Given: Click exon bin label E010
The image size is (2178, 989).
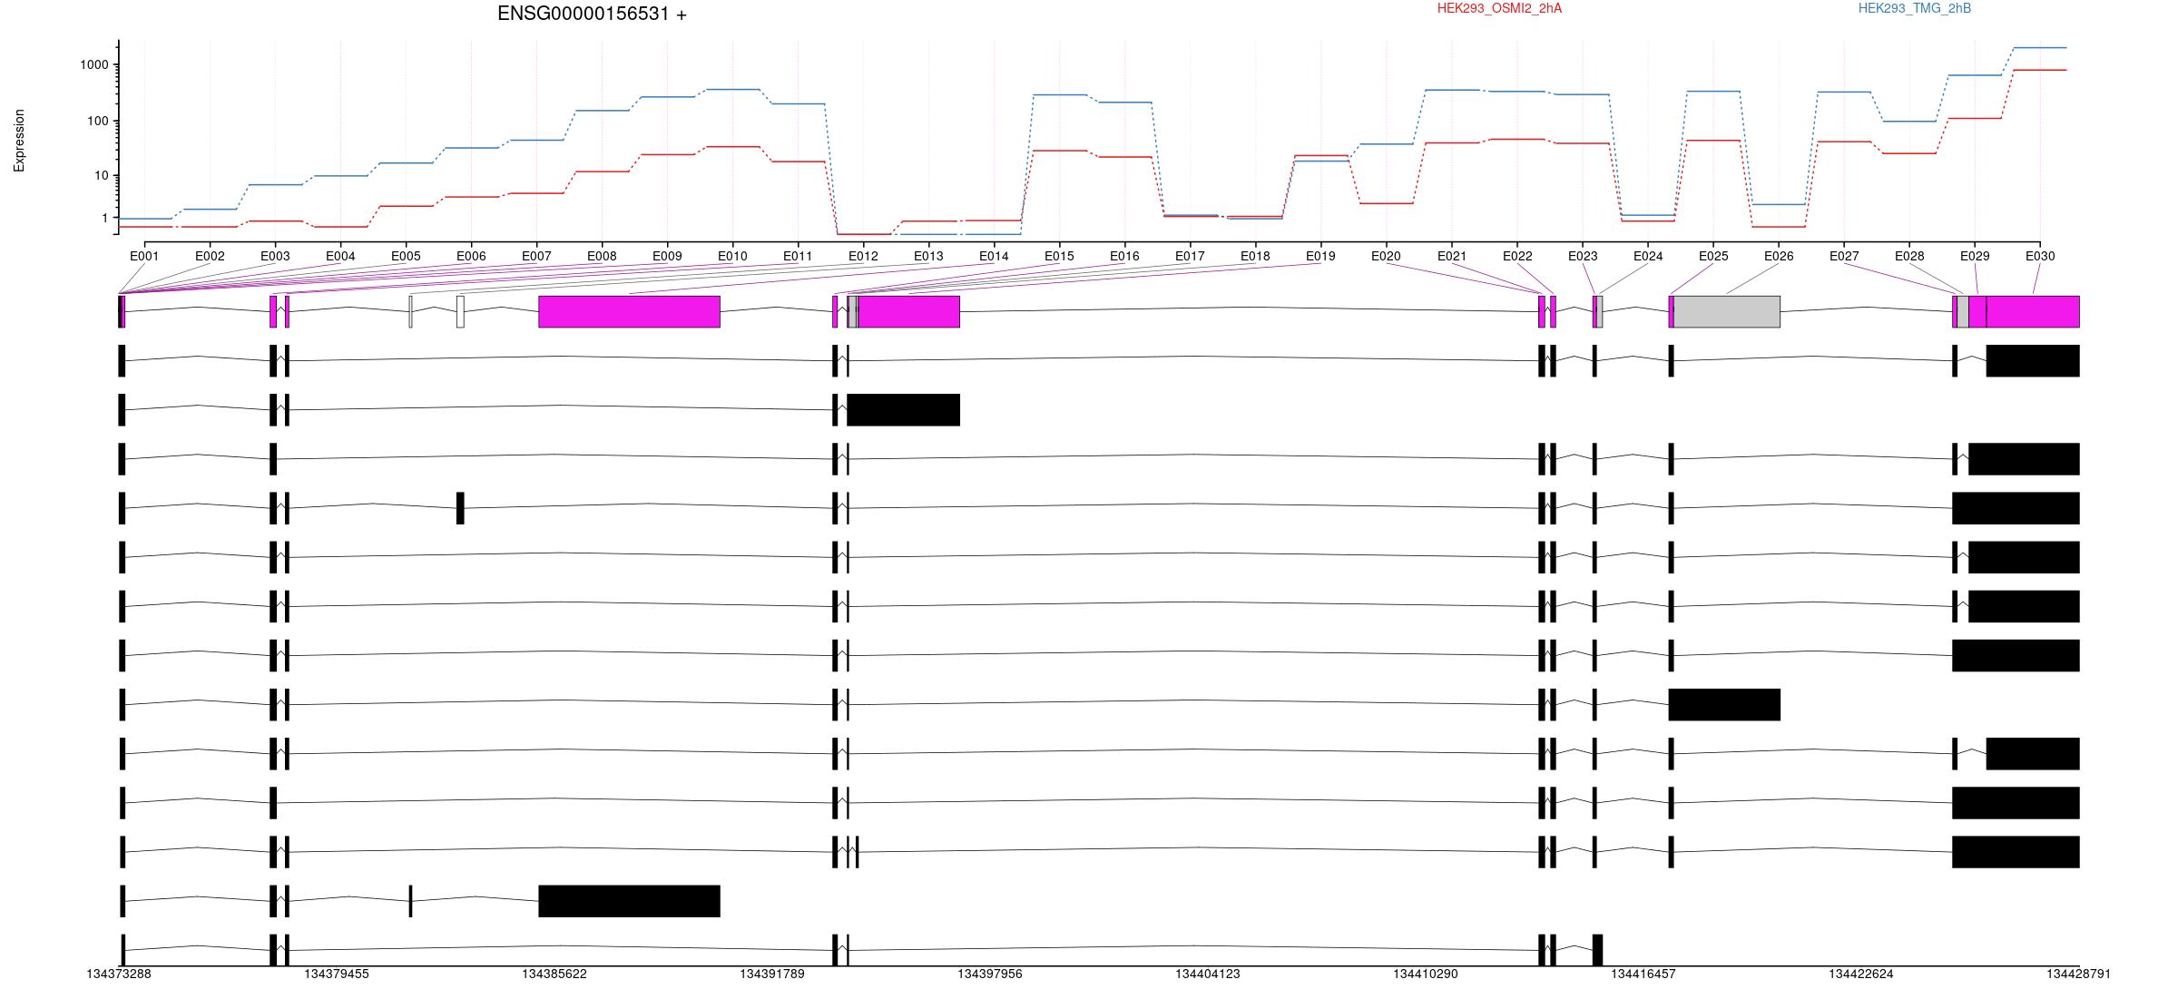Looking at the screenshot, I should click(x=732, y=256).
